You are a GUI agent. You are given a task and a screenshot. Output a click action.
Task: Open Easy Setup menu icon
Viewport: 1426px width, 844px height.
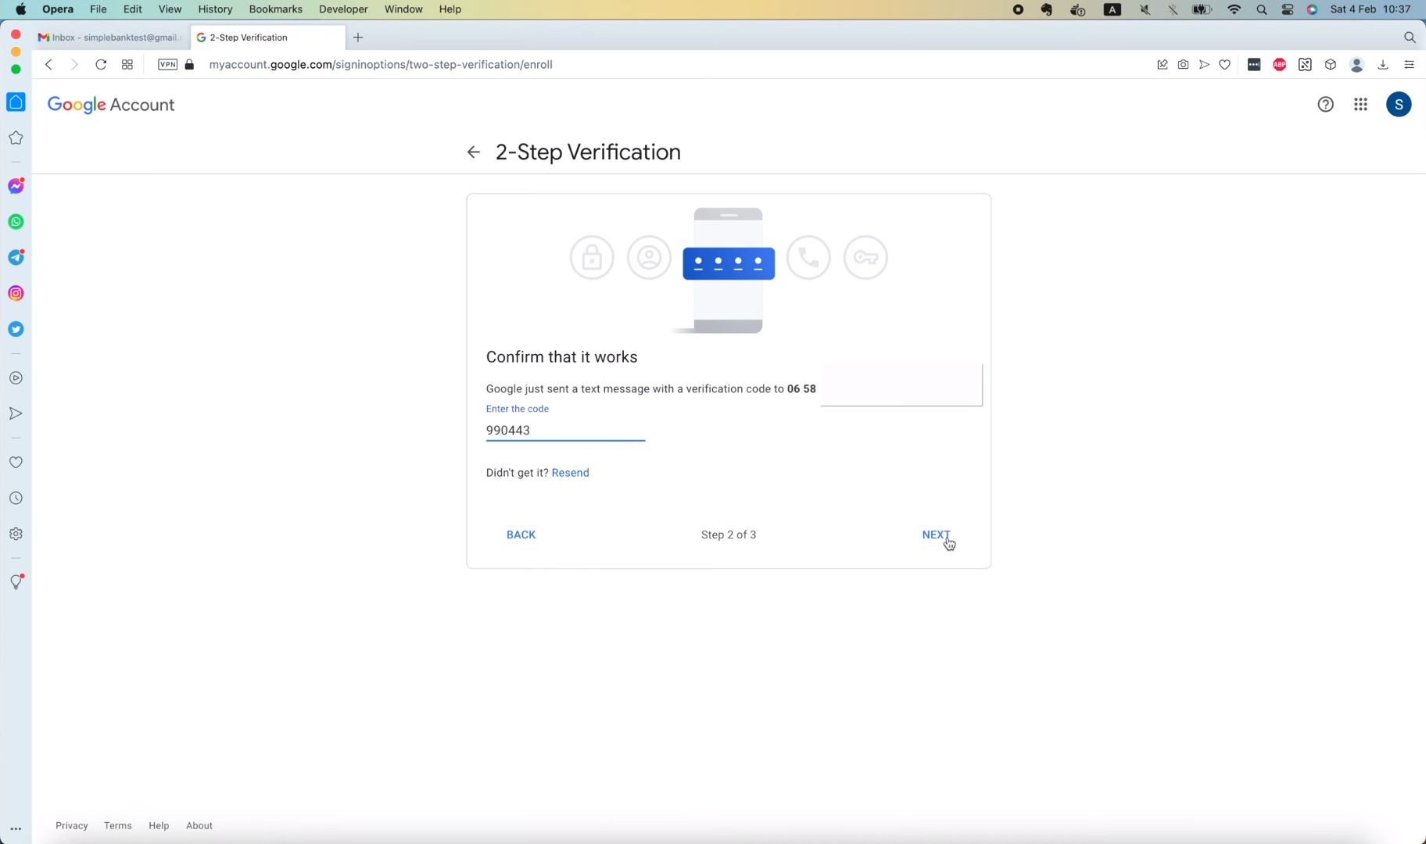click(1410, 65)
